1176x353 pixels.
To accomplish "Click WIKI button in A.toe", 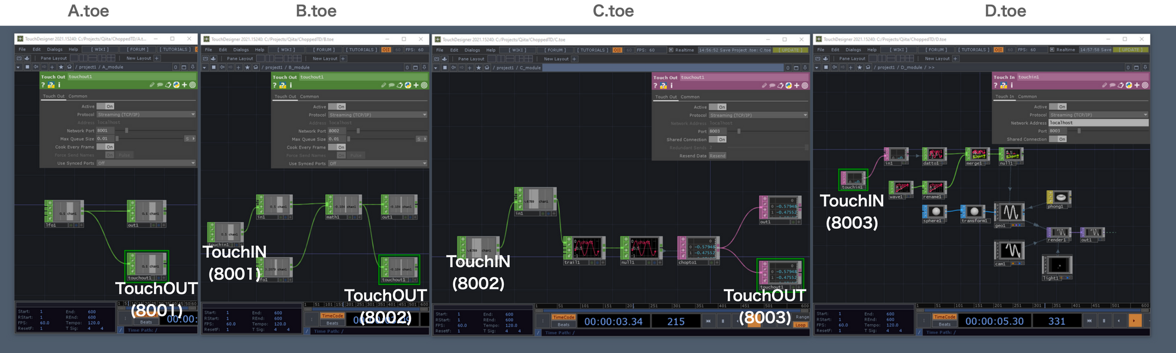I will [x=100, y=49].
